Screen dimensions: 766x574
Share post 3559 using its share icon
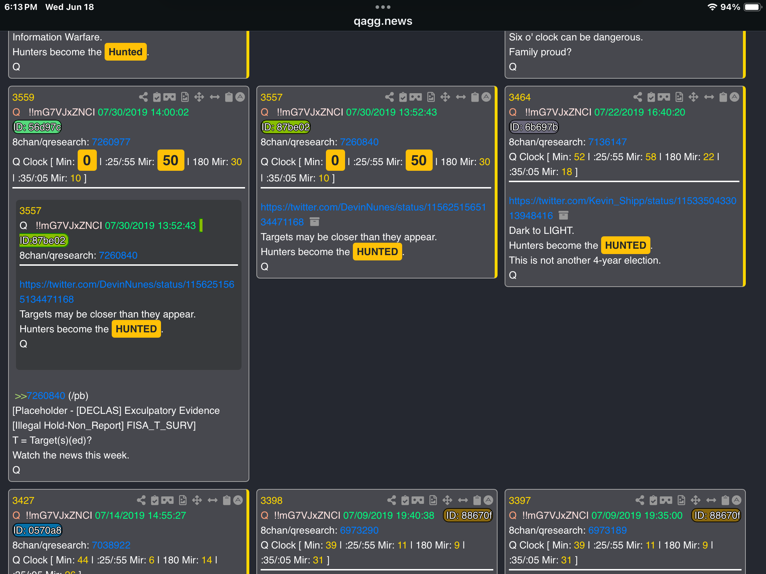143,97
